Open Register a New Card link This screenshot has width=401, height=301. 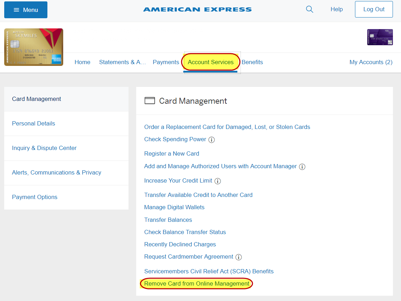pyautogui.click(x=172, y=153)
